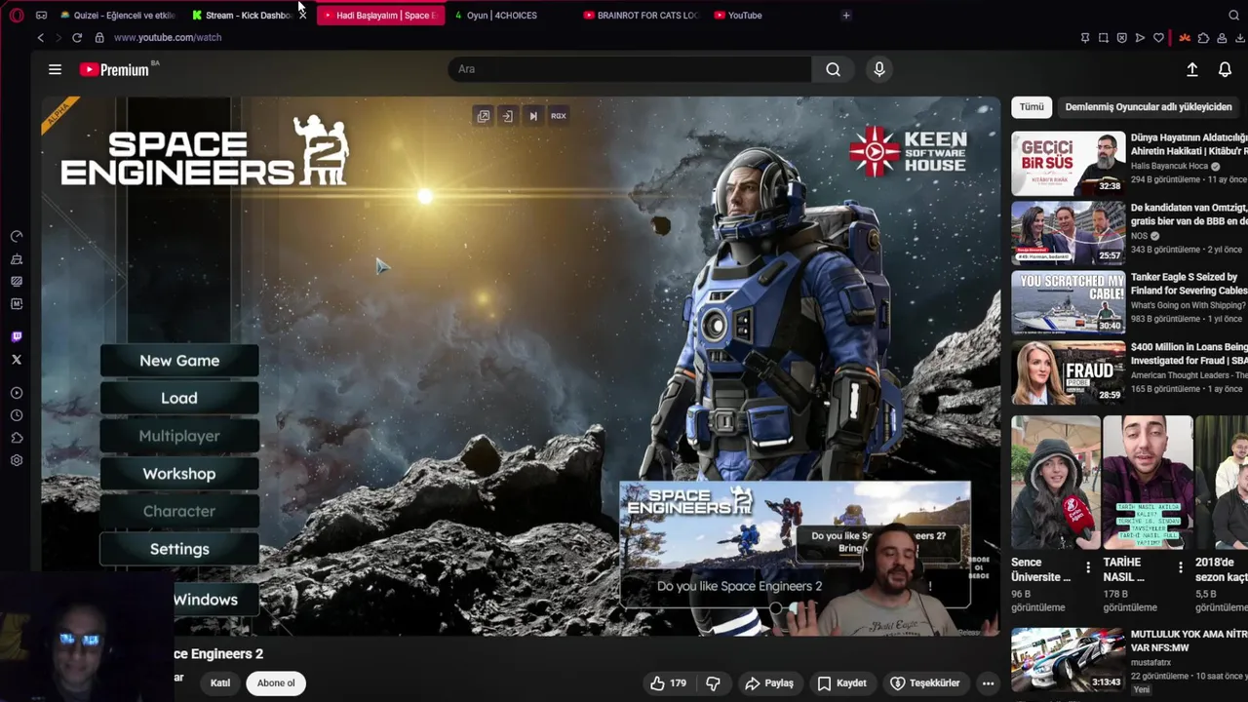Start voice search with microphone
1248x702 pixels.
(x=878, y=69)
